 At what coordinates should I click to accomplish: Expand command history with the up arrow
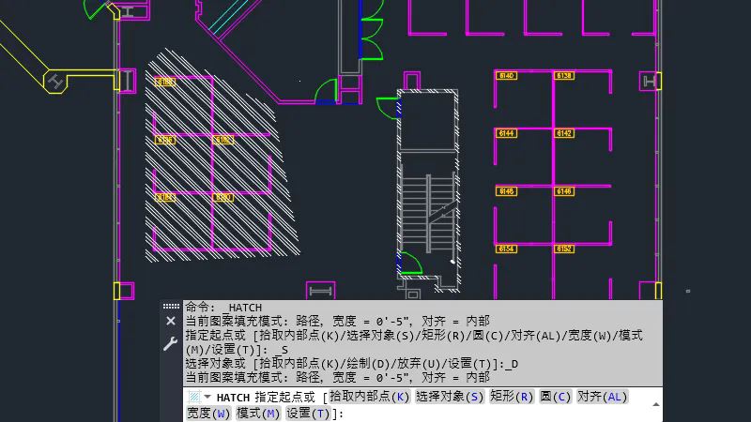pyautogui.click(x=655, y=405)
